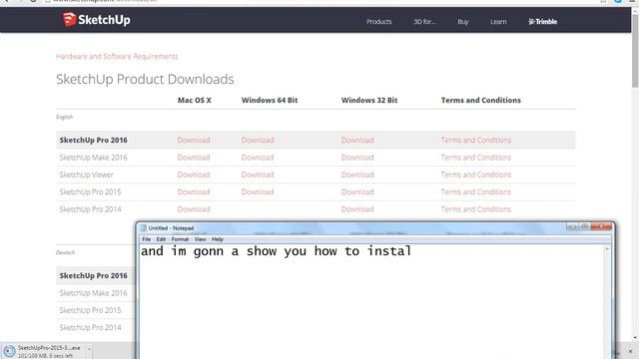The image size is (639, 359).
Task: Click the Windows 32 Bit column header
Action: click(369, 100)
